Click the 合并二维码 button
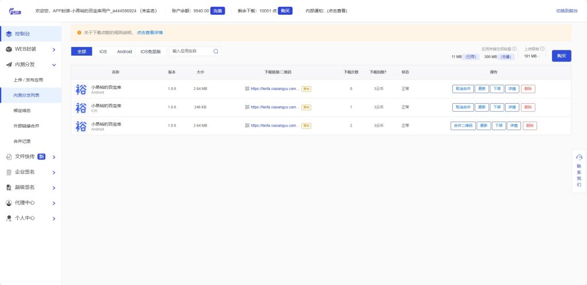 pyautogui.click(x=463, y=126)
